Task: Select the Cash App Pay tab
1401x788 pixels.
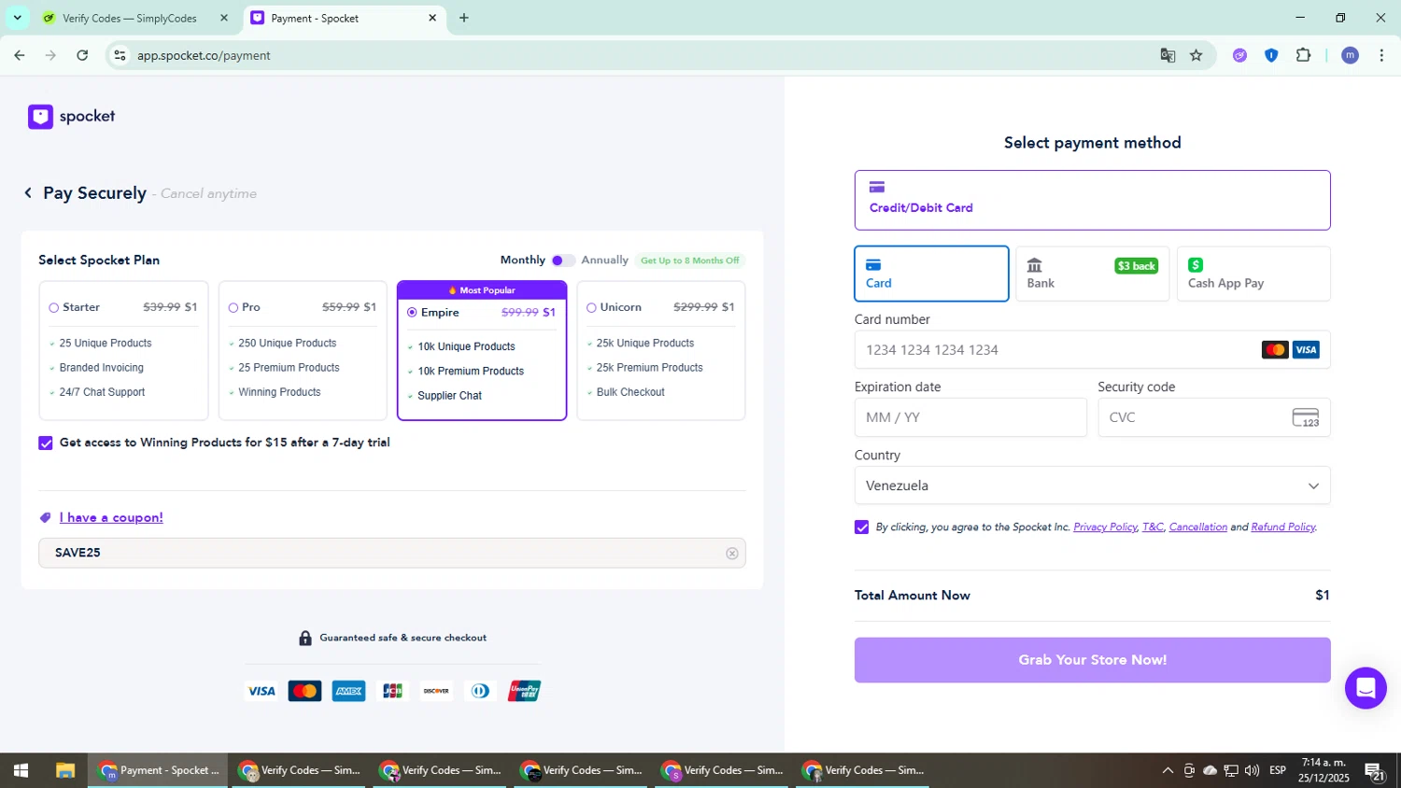Action: [1253, 274]
